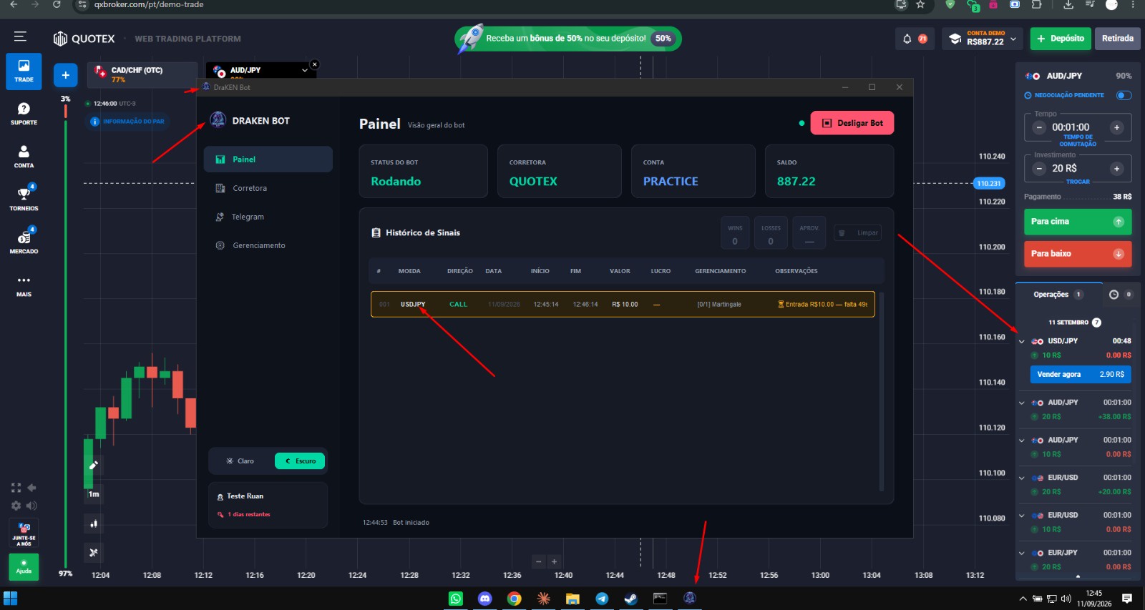The width and height of the screenshot is (1145, 610).
Task: Increase the trade Tempo with plus
Action: point(1116,127)
